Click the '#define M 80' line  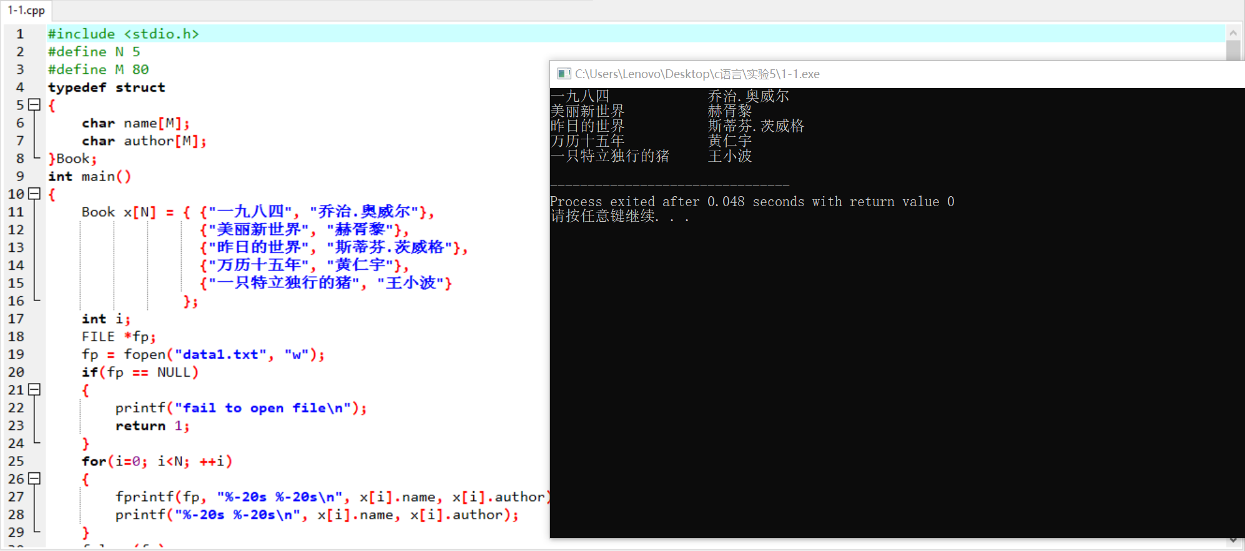click(x=99, y=69)
